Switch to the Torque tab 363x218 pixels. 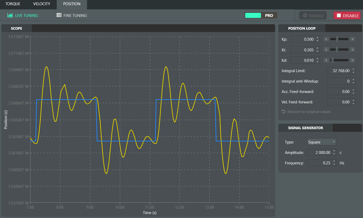click(x=13, y=4)
